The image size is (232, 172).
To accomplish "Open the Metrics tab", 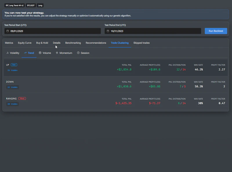I will (9, 43).
